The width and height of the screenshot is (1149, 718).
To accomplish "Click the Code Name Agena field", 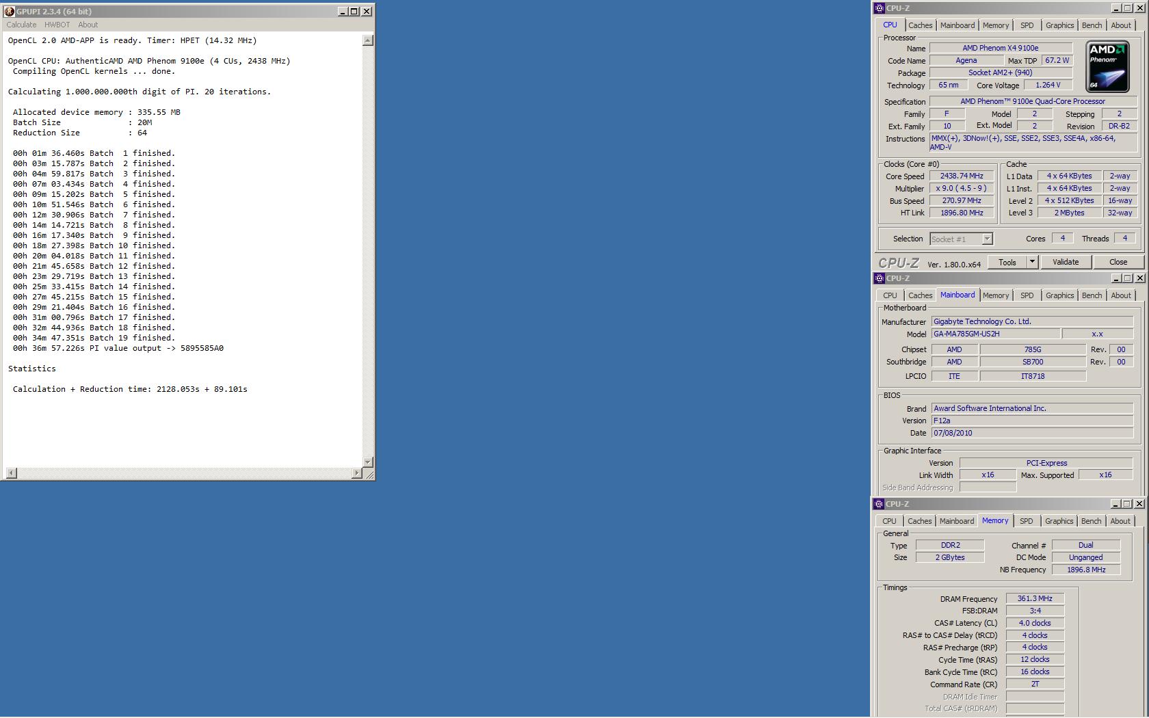I will (x=966, y=60).
